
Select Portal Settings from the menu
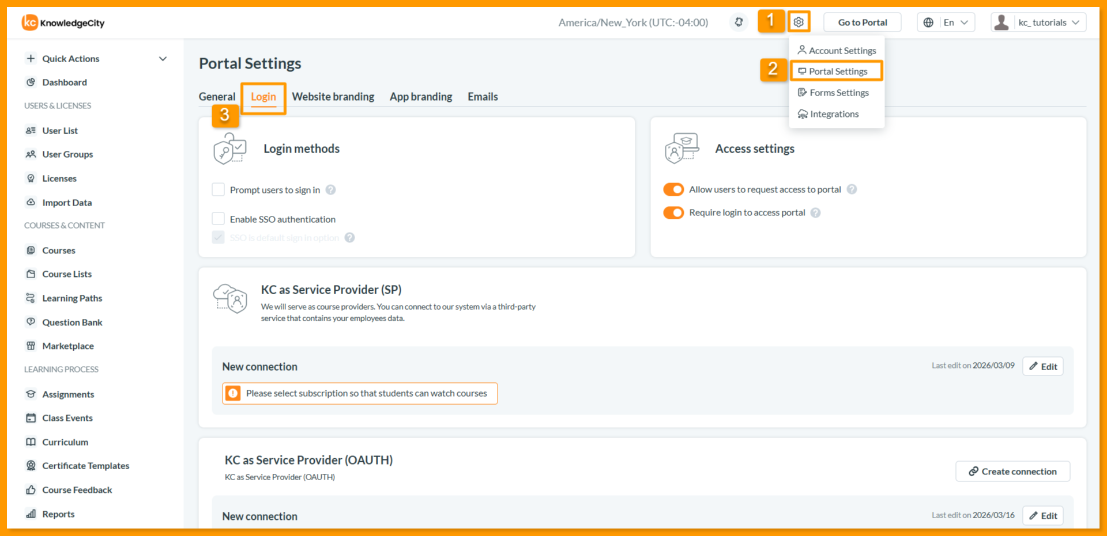click(x=837, y=71)
